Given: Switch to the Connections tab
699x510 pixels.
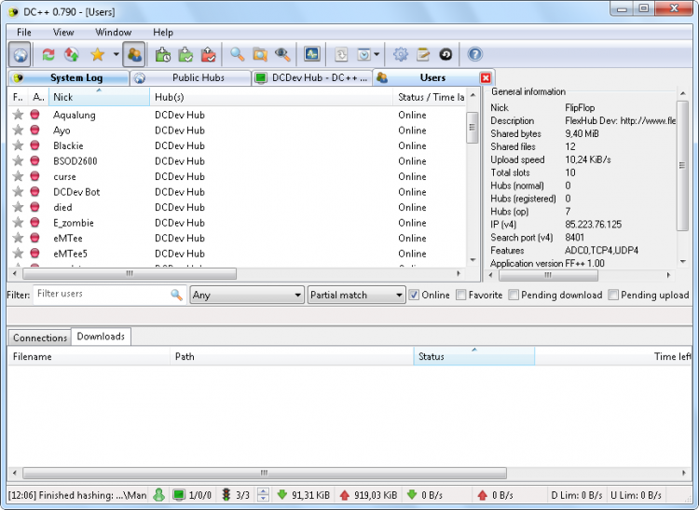Looking at the screenshot, I should pyautogui.click(x=40, y=338).
